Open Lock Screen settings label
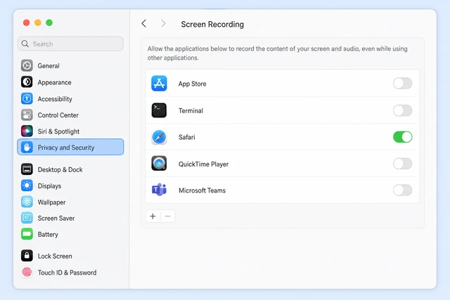Image resolution: width=450 pixels, height=300 pixels. [x=55, y=256]
